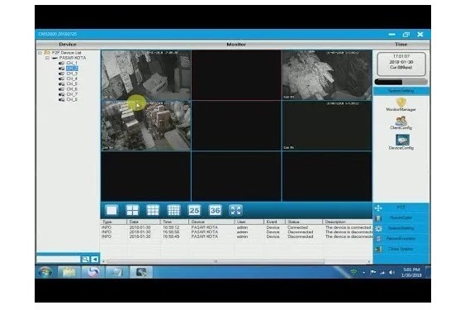Click the System Setting header bar

(401, 91)
